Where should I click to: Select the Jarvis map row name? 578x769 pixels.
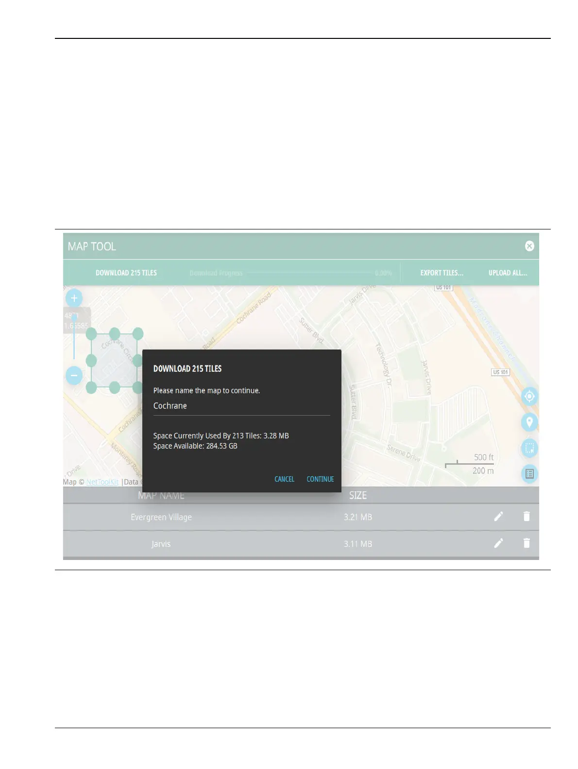(161, 544)
